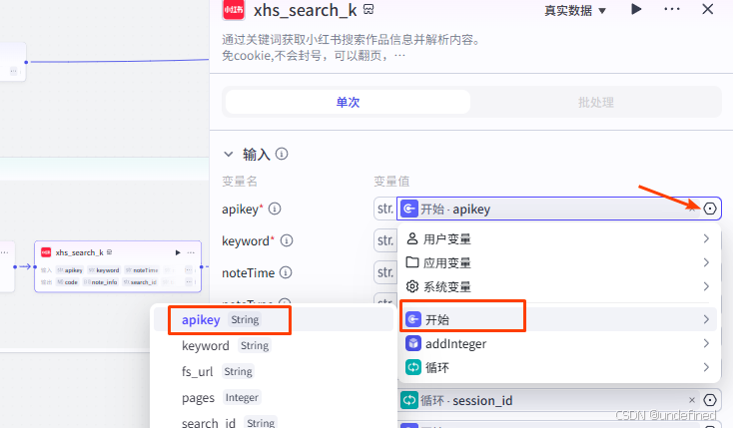The image size is (733, 428).
Task: Click info icon beside noteTime variable
Action: pos(286,272)
